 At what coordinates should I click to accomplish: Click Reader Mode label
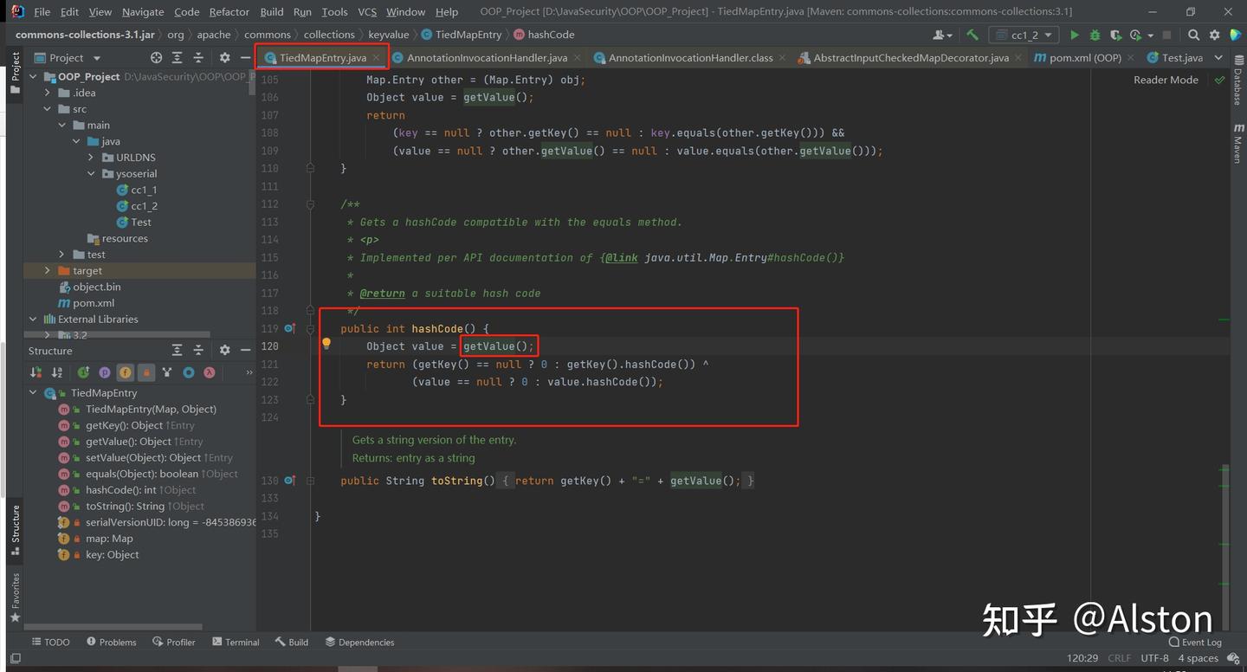click(x=1166, y=80)
